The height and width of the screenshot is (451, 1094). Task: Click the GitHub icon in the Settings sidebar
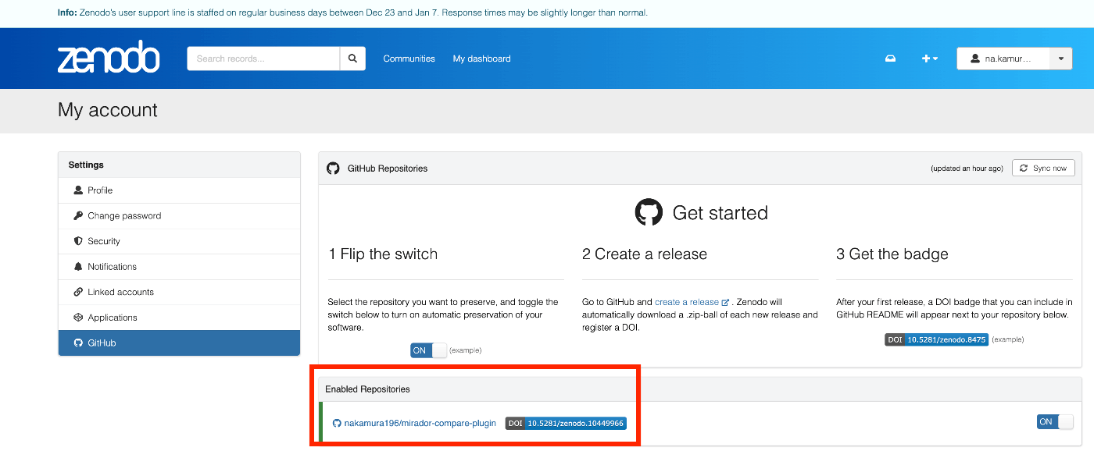(78, 343)
